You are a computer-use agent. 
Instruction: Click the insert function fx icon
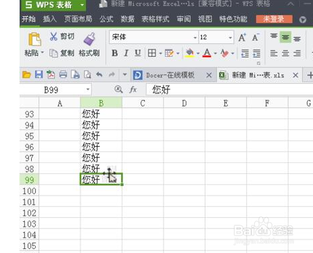click(x=133, y=90)
